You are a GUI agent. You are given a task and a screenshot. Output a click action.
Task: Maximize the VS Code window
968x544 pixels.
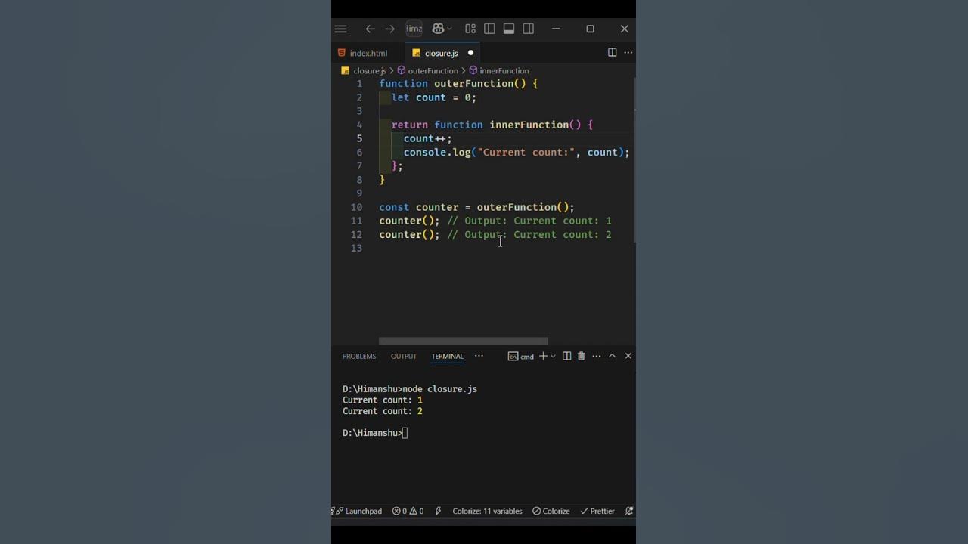pos(590,29)
